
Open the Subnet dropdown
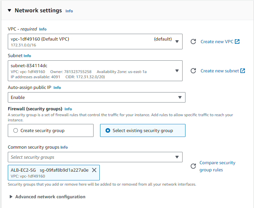tap(95, 71)
